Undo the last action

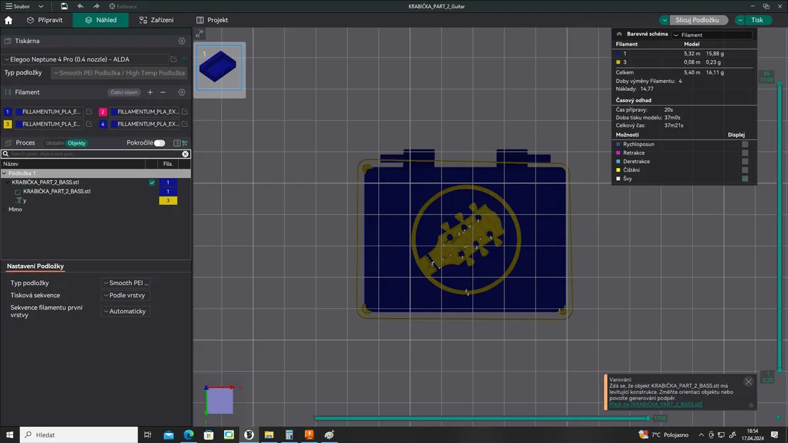[x=80, y=6]
